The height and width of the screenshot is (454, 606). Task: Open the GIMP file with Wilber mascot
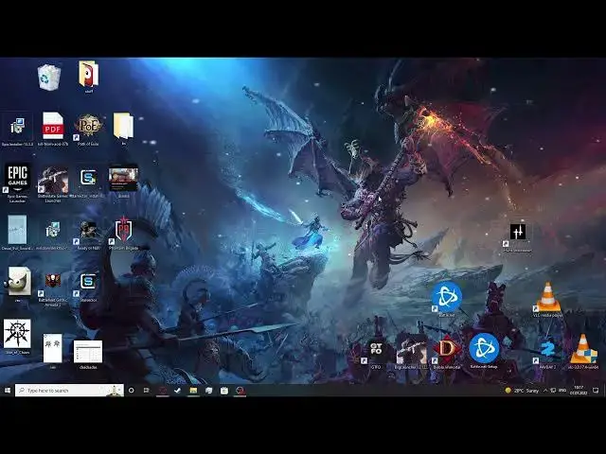pos(17,282)
